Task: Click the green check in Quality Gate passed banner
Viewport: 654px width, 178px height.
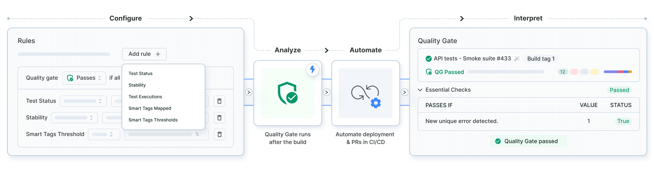Action: [498, 141]
